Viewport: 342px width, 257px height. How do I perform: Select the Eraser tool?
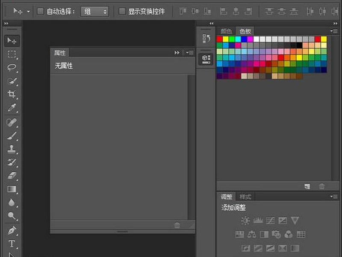pos(12,176)
